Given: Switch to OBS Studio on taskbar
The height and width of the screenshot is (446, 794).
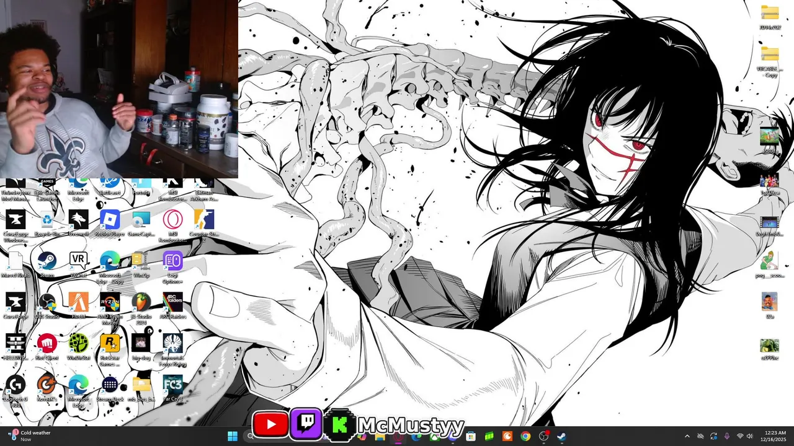Looking at the screenshot, I should coord(544,436).
